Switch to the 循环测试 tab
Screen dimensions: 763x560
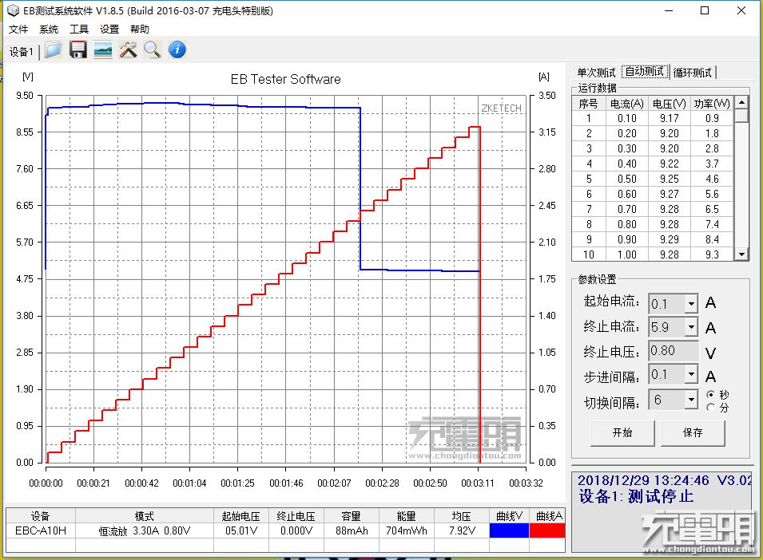click(x=693, y=73)
